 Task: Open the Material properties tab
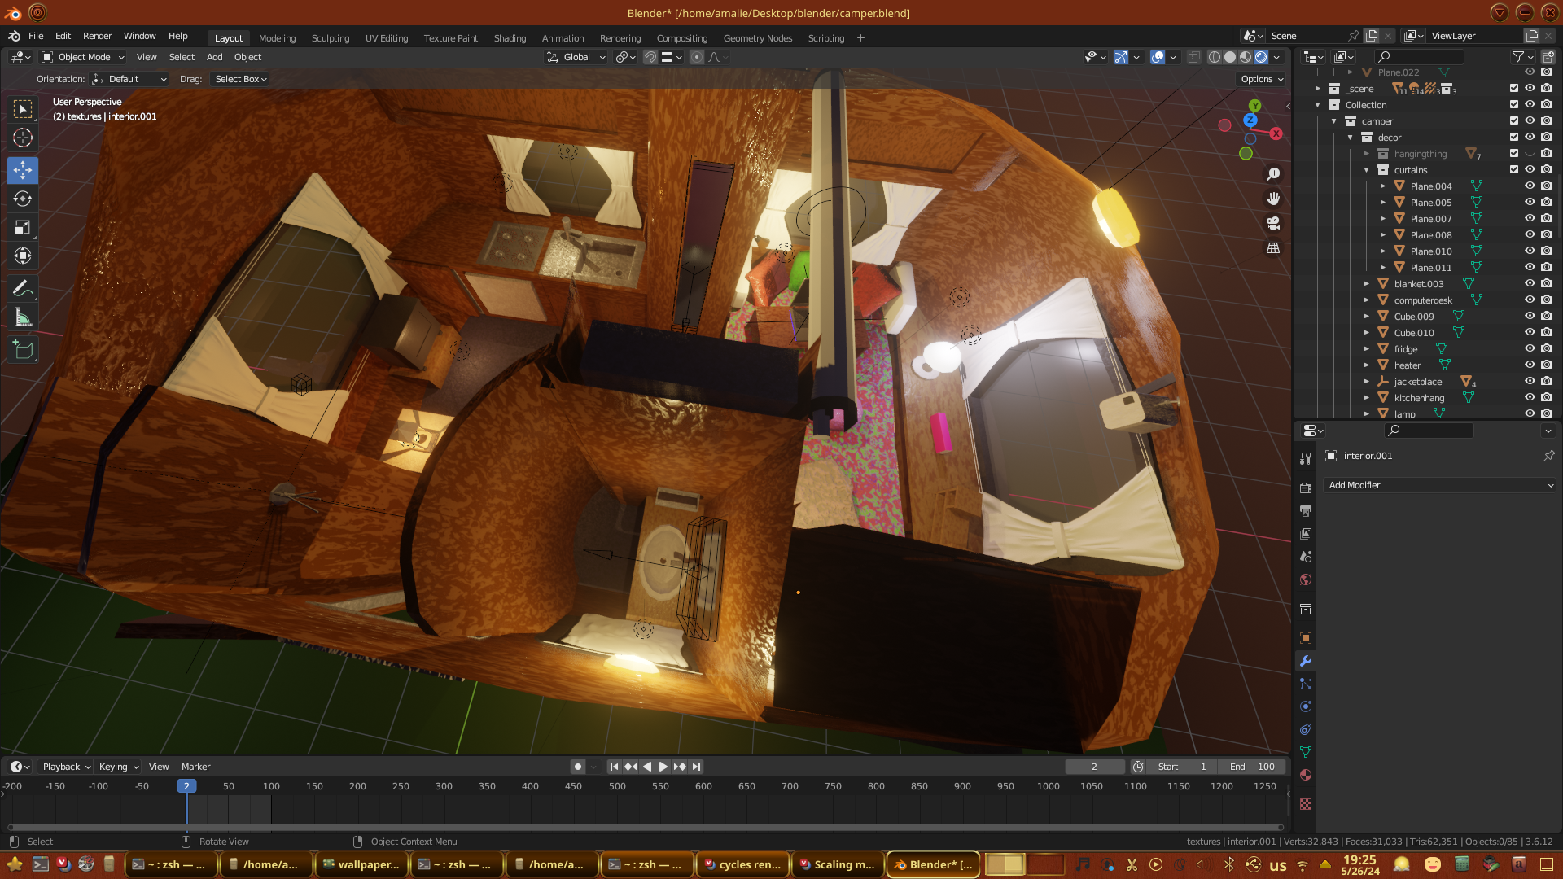pyautogui.click(x=1306, y=775)
